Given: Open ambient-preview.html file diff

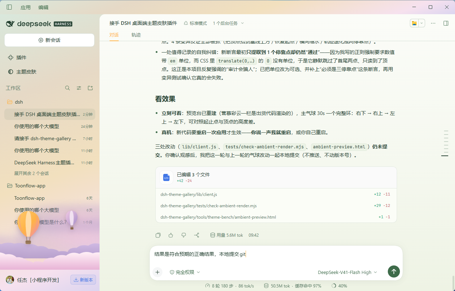Looking at the screenshot, I should (276, 217).
